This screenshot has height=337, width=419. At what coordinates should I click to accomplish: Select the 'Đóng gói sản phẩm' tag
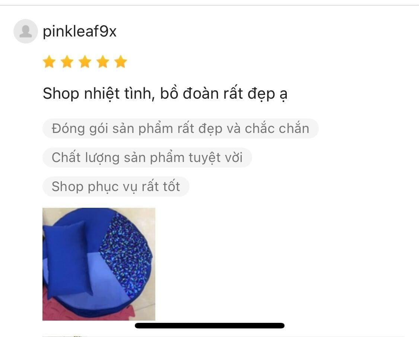click(x=180, y=128)
